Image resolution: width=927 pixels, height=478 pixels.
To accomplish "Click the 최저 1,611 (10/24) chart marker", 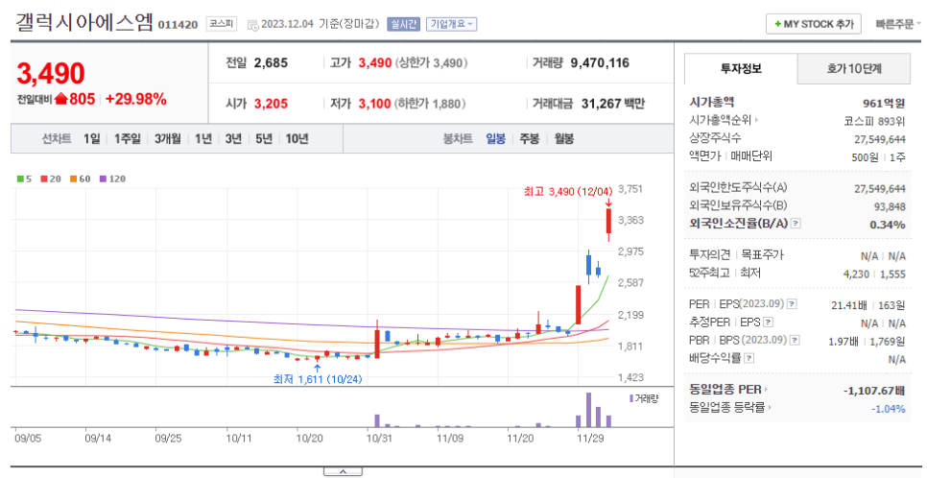I will point(318,379).
